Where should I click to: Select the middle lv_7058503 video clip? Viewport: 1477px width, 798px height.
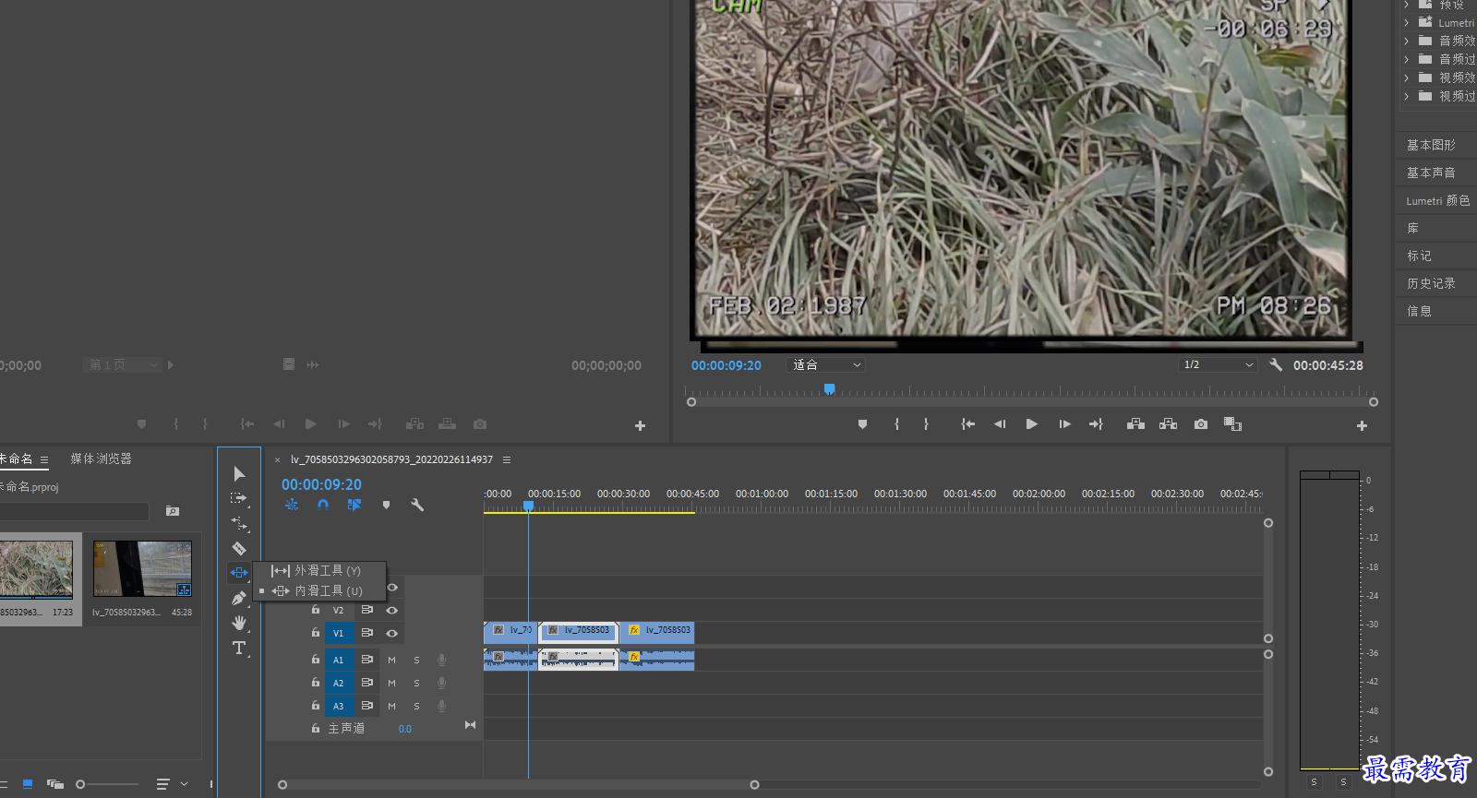[579, 631]
